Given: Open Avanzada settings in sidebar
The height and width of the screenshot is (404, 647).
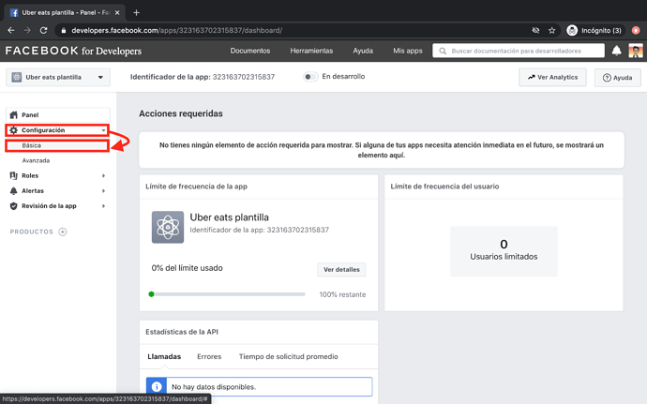Looking at the screenshot, I should coord(36,160).
